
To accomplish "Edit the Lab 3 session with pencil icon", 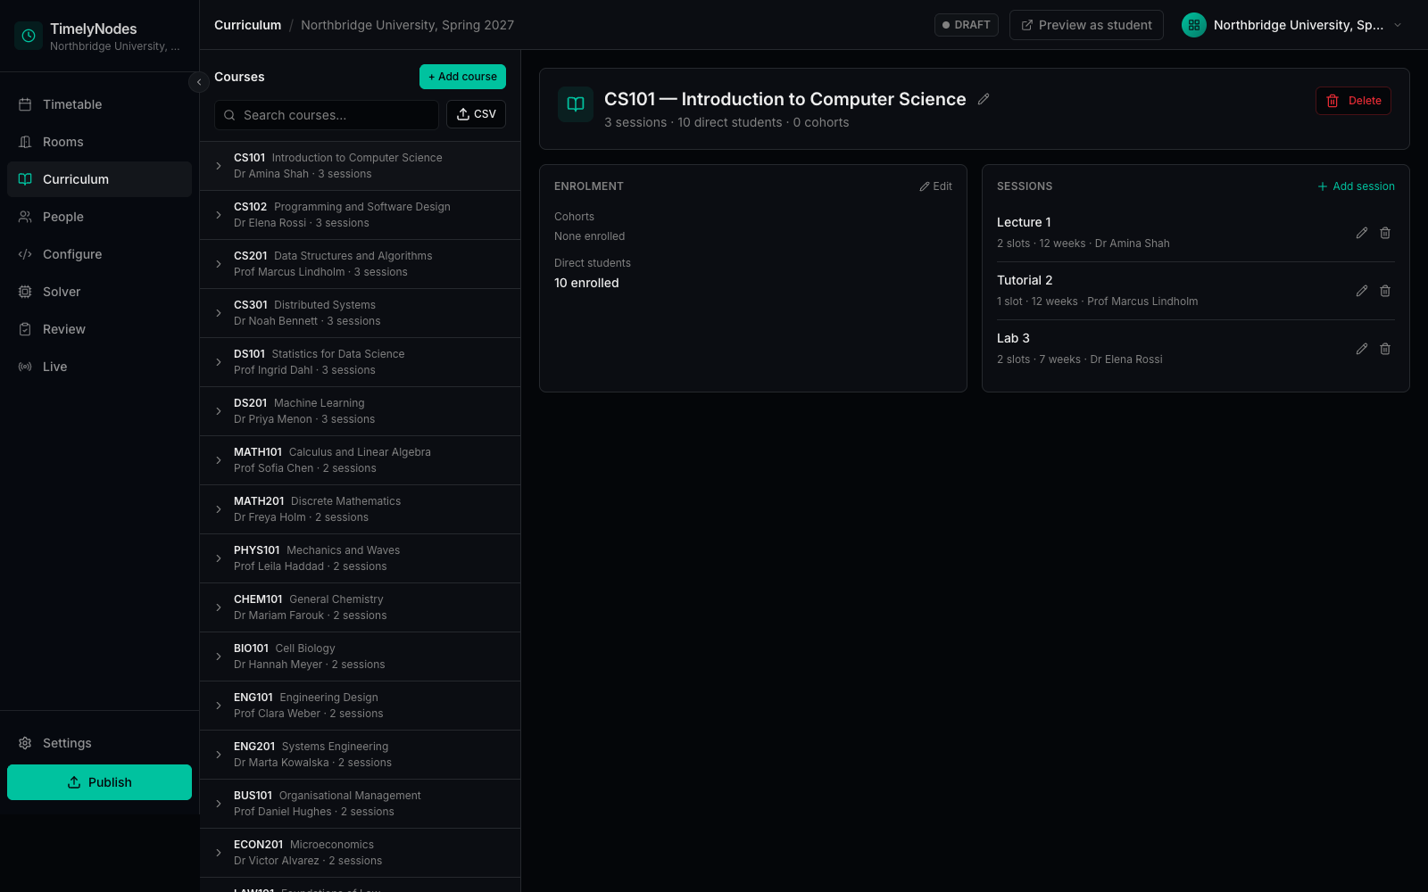I will point(1362,349).
